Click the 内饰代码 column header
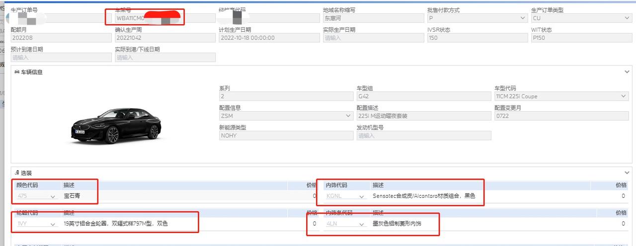This screenshot has width=636, height=246. pos(336,185)
